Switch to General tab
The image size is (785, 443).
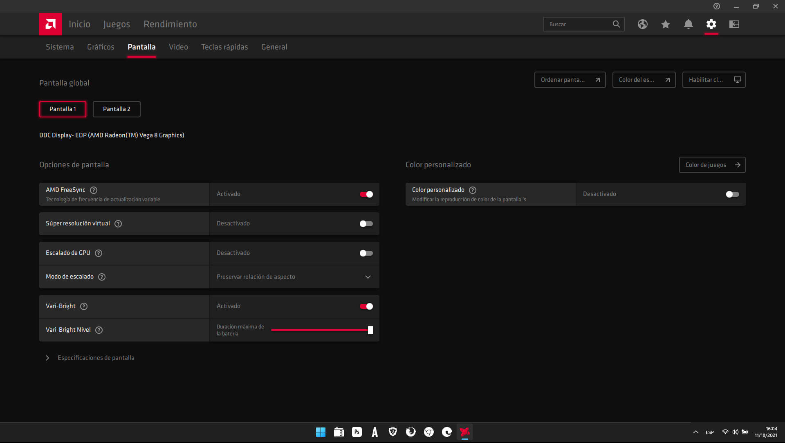coord(274,47)
